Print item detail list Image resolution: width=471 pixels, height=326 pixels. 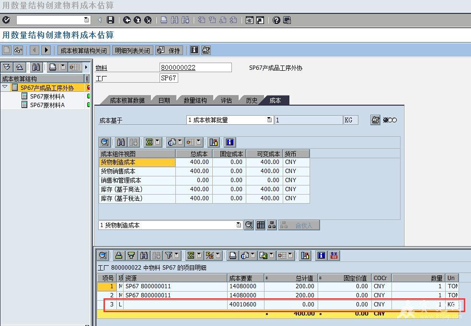coord(232,255)
